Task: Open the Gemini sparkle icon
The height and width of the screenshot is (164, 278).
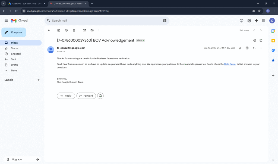Action: [x=256, y=21]
